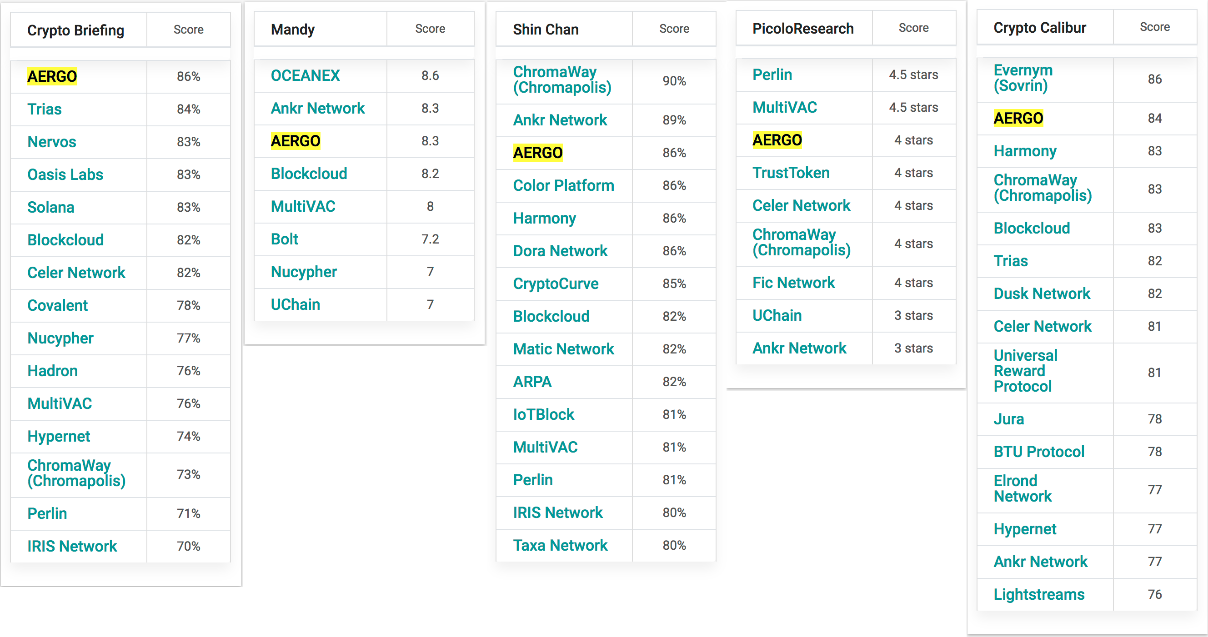Open the Lightstreams link

tap(1039, 594)
